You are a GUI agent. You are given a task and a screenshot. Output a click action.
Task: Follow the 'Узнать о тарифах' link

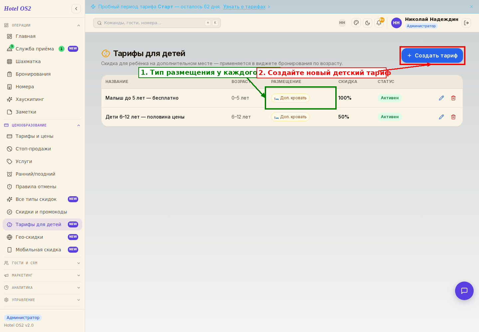pyautogui.click(x=244, y=7)
